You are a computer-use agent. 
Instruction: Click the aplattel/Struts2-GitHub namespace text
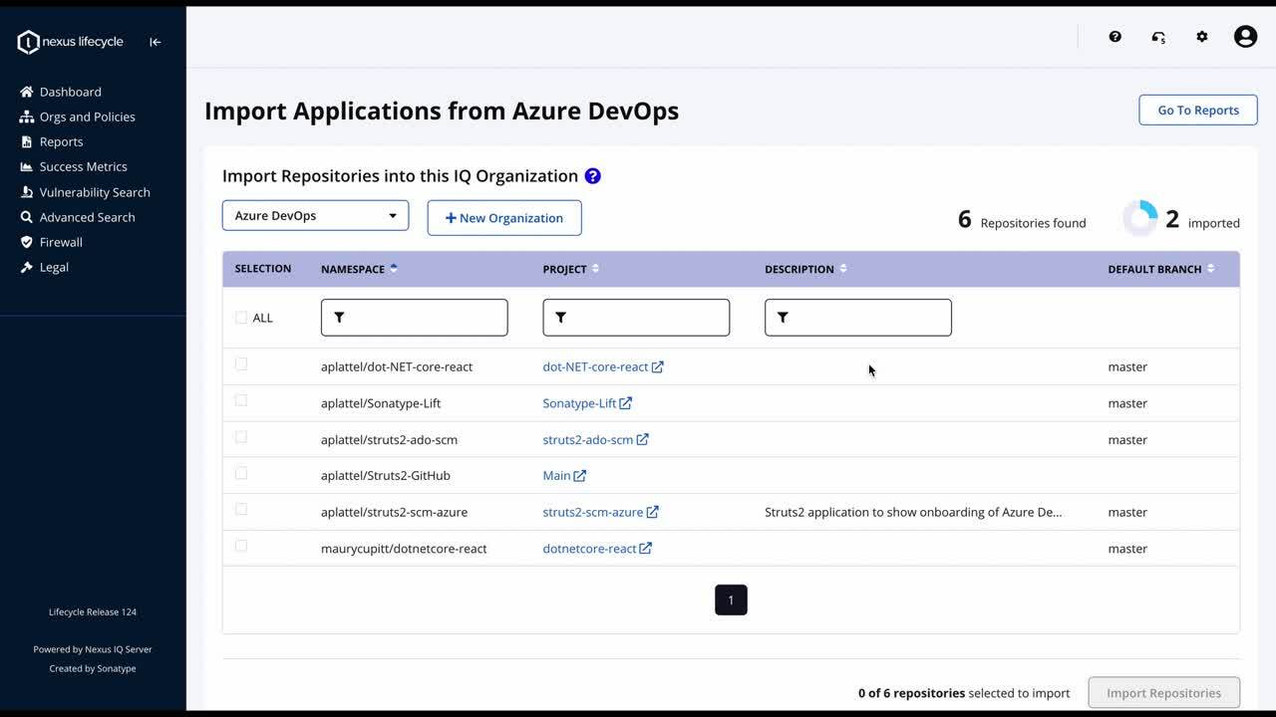tap(386, 476)
